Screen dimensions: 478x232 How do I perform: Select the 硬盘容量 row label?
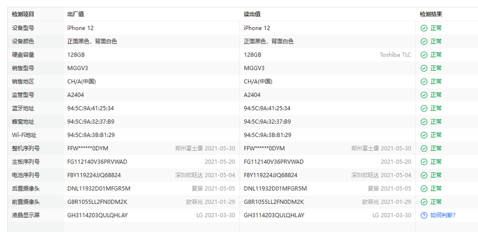click(23, 55)
